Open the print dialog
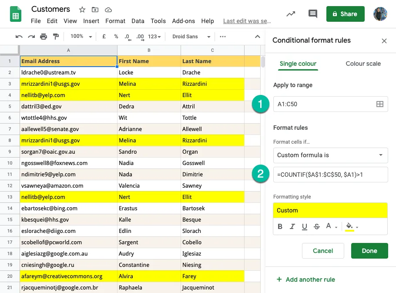The height and width of the screenshot is (293, 396). tap(44, 37)
